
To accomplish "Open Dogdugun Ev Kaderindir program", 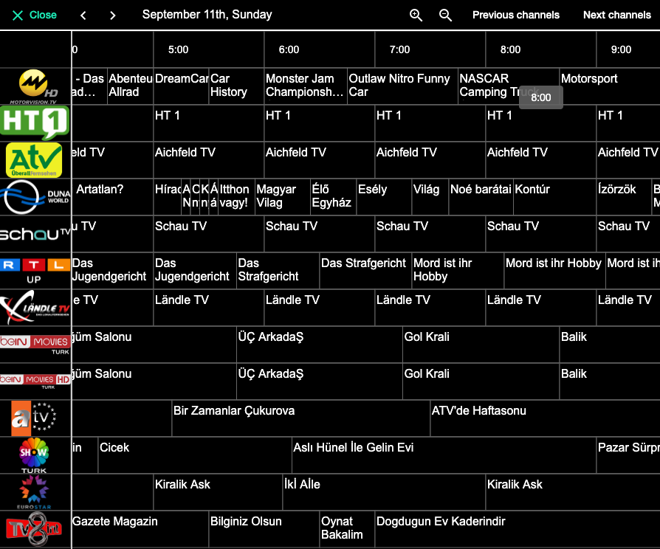I will pyautogui.click(x=518, y=530).
